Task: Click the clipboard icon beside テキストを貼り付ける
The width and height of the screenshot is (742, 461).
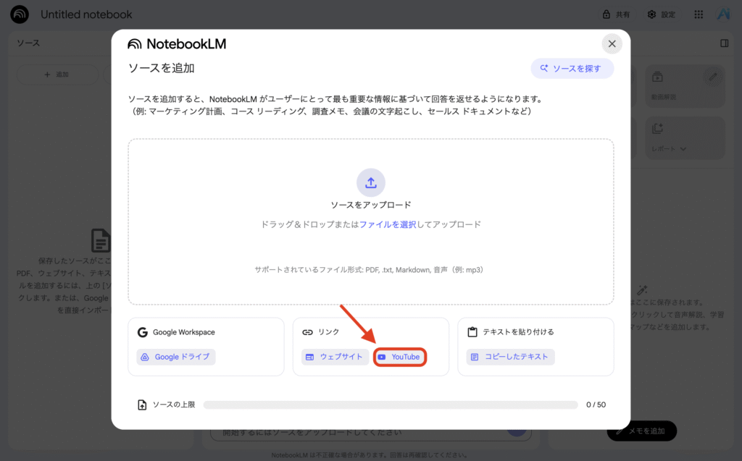Action: tap(472, 332)
